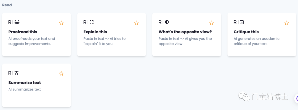The width and height of the screenshot is (298, 110).
Task: Star the What's the opposite view tool
Action: (x=211, y=23)
